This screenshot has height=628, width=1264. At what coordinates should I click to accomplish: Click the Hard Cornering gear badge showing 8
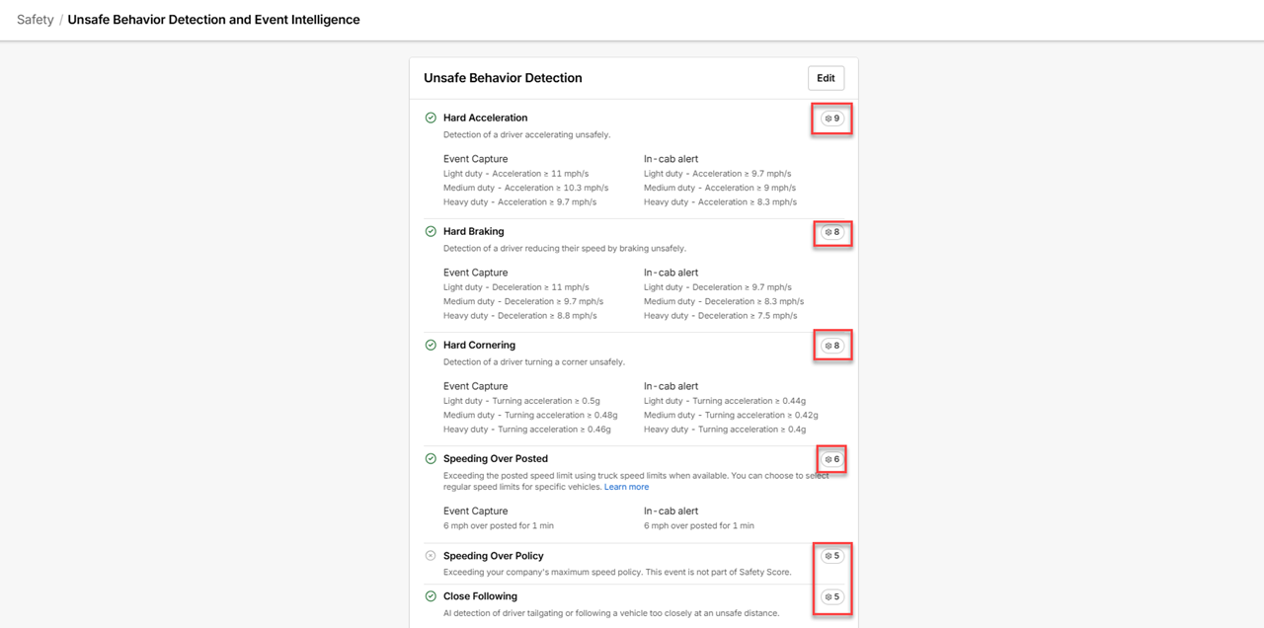(x=832, y=347)
